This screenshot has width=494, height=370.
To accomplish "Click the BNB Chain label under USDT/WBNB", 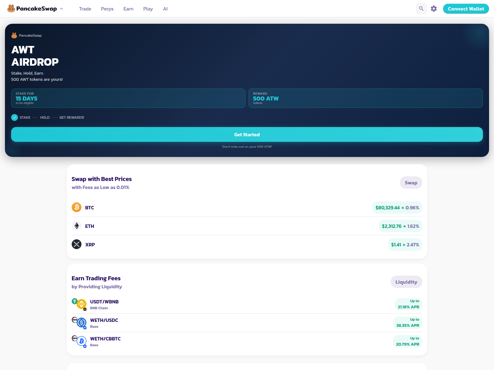I will coord(99,308).
